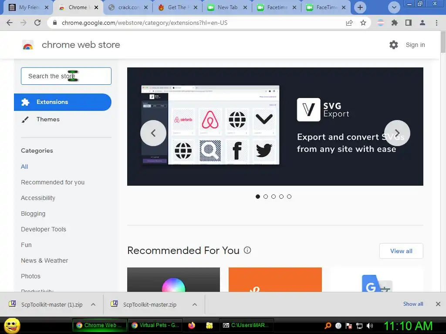Click View all for recommendations

(x=401, y=251)
